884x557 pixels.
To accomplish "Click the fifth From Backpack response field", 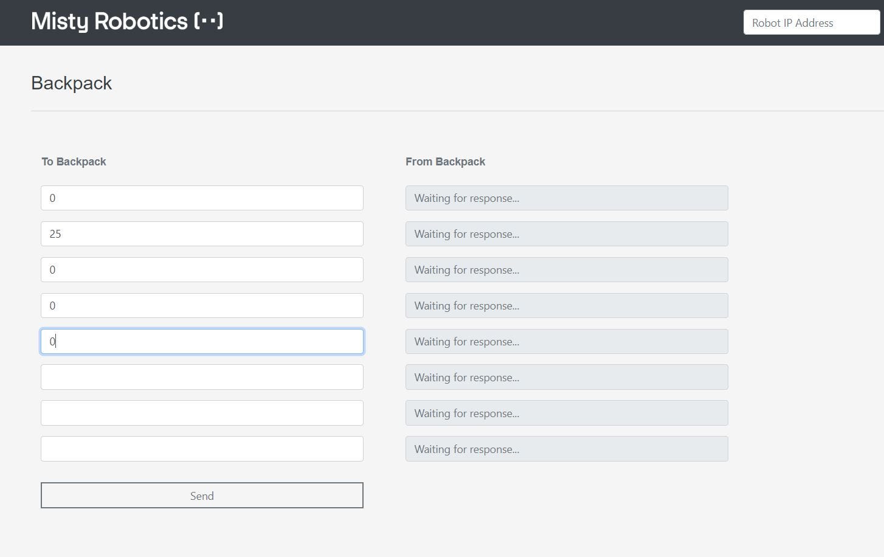I will pyautogui.click(x=567, y=342).
